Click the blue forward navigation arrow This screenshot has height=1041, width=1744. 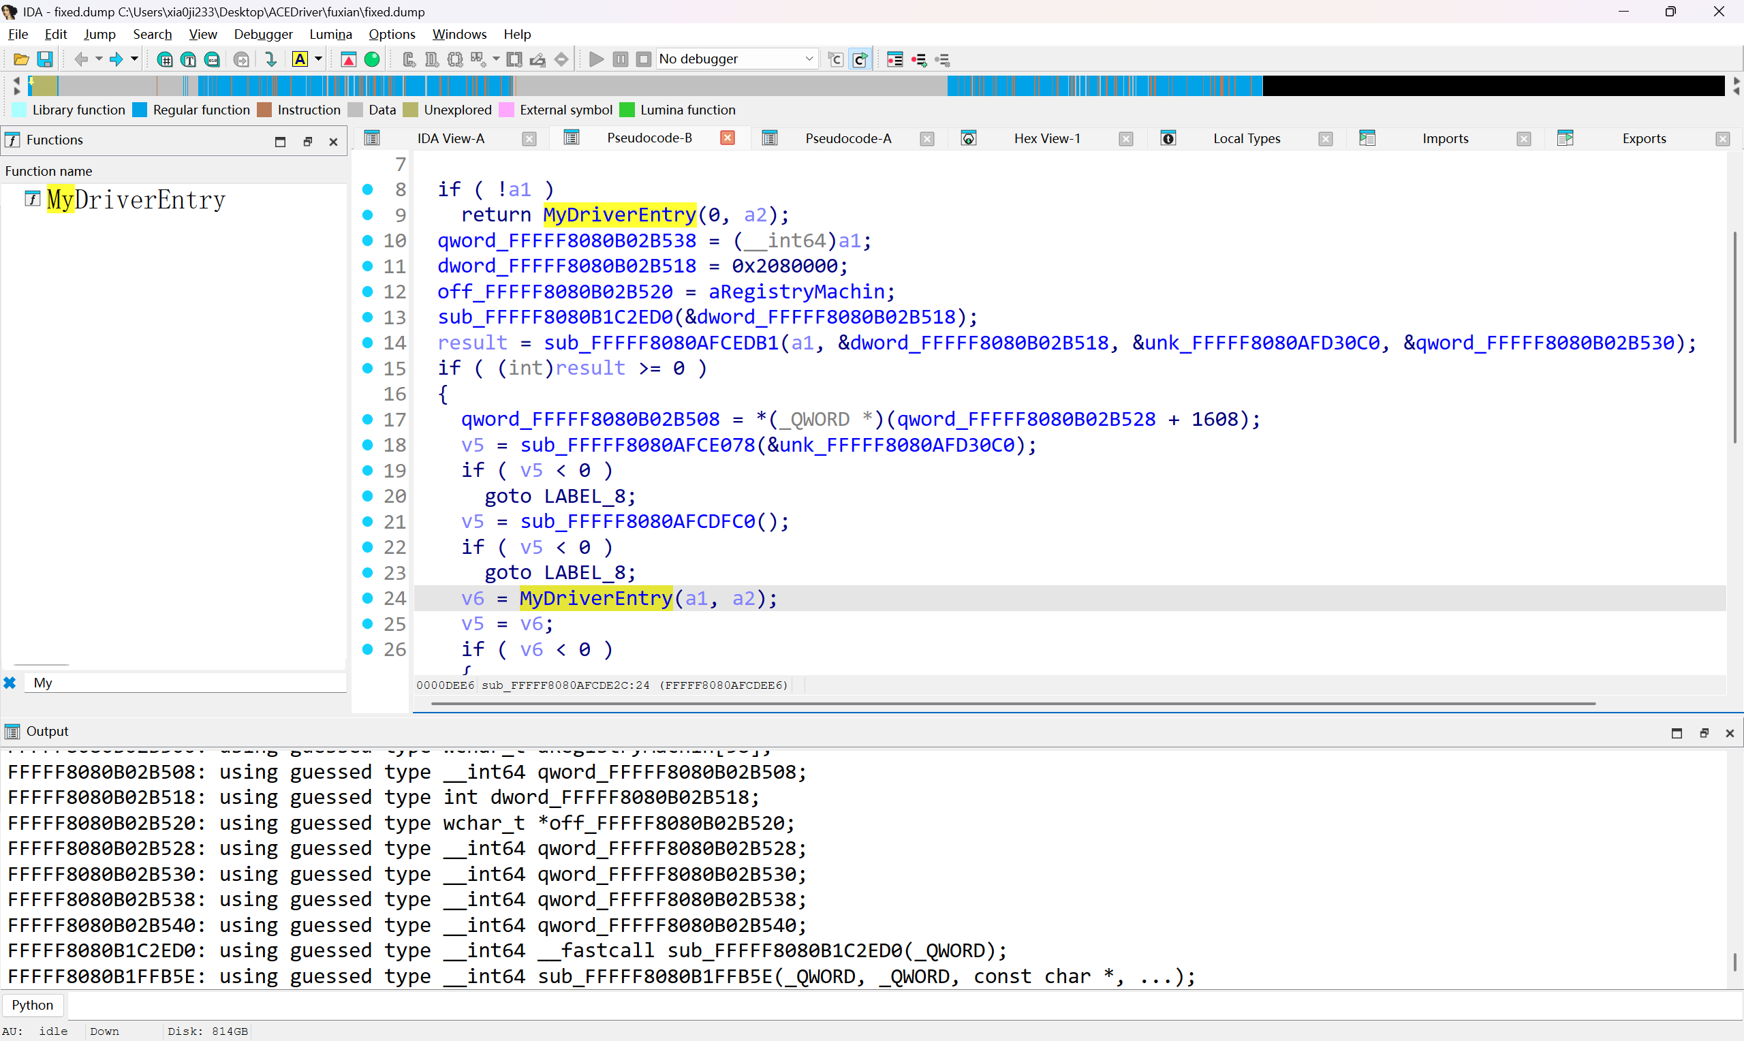tap(116, 60)
